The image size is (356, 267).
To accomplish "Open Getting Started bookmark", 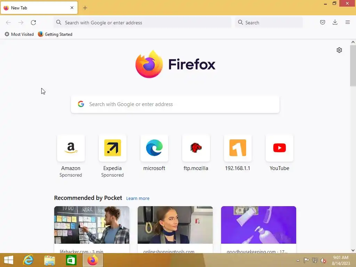I will click(x=55, y=34).
